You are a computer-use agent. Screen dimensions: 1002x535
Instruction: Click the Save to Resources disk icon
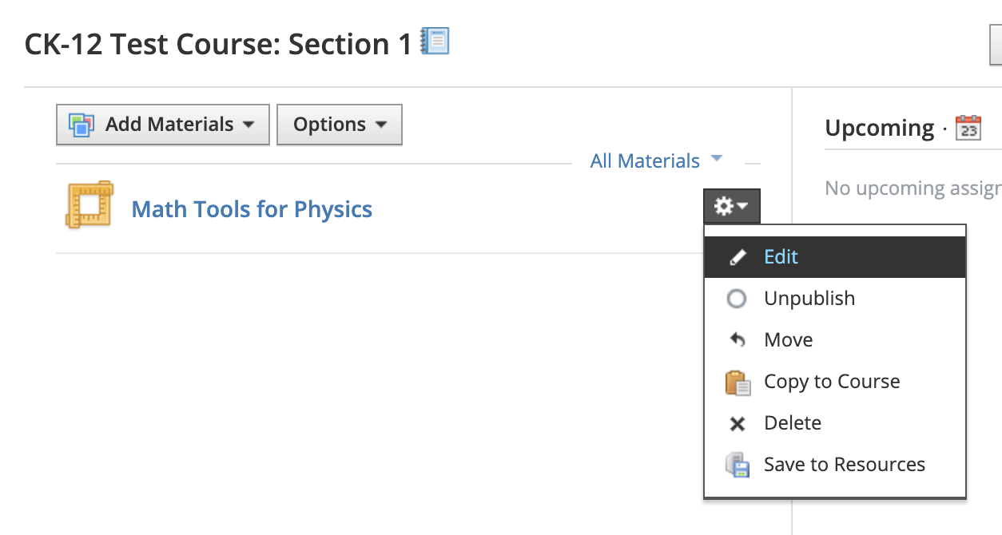[738, 465]
